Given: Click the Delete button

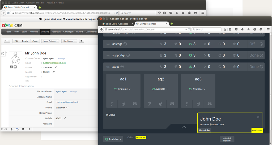Looking at the screenshot, I should (25, 41).
